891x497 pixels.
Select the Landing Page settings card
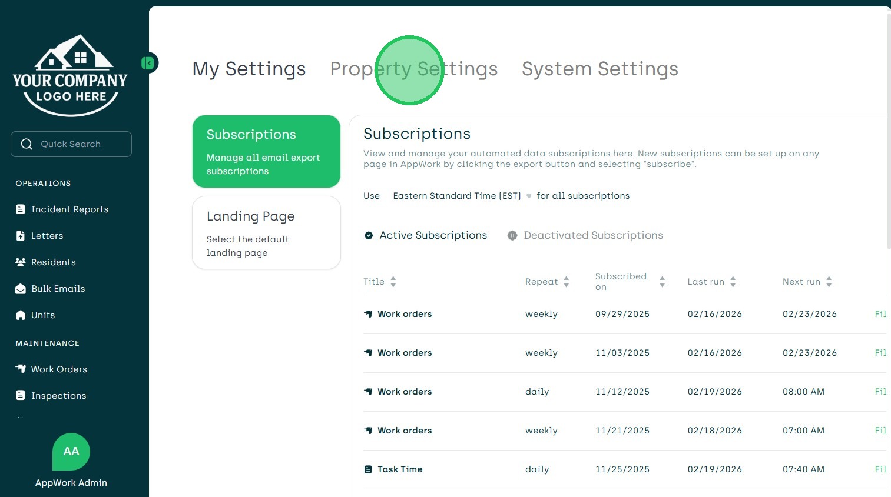(266, 233)
